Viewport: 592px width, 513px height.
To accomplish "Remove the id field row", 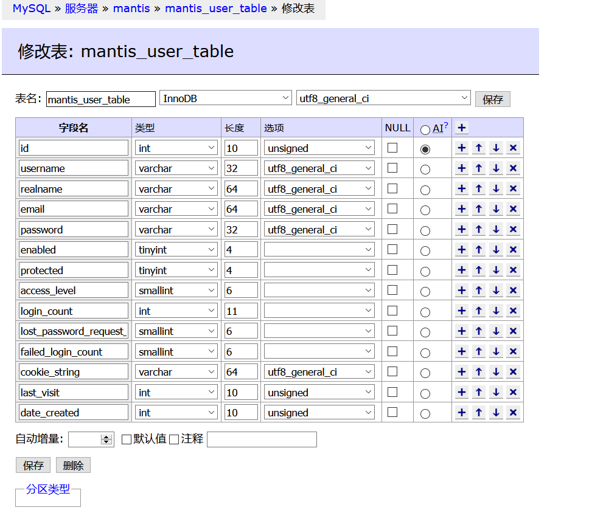I will tap(513, 148).
